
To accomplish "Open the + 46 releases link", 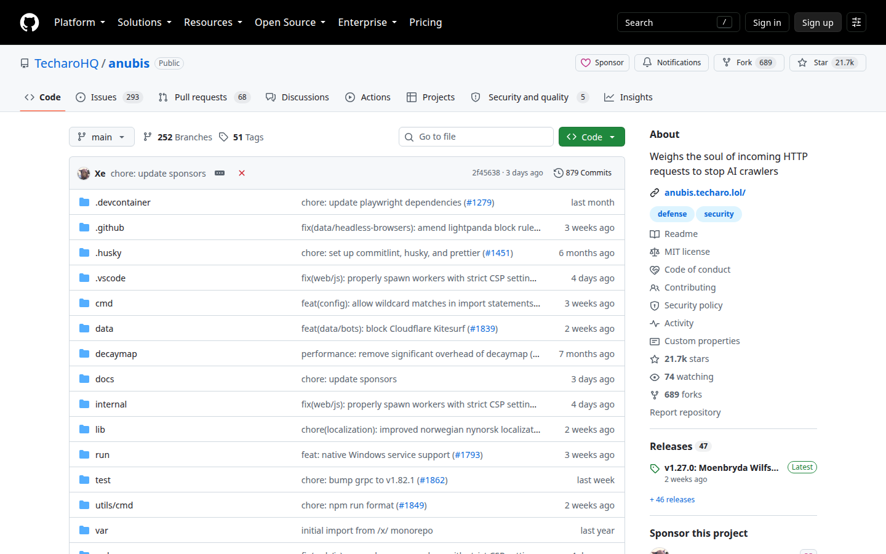I will click(x=672, y=500).
